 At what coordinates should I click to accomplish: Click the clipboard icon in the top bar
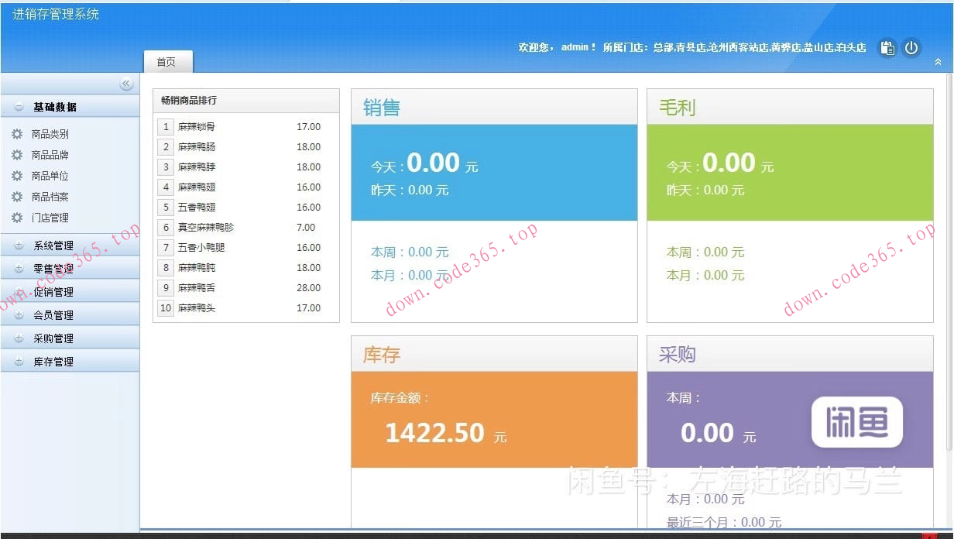[887, 48]
